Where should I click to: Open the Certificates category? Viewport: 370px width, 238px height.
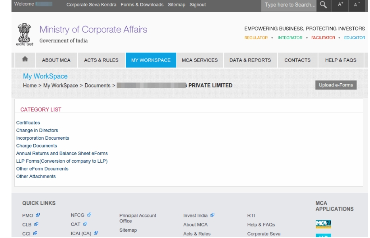coord(28,123)
